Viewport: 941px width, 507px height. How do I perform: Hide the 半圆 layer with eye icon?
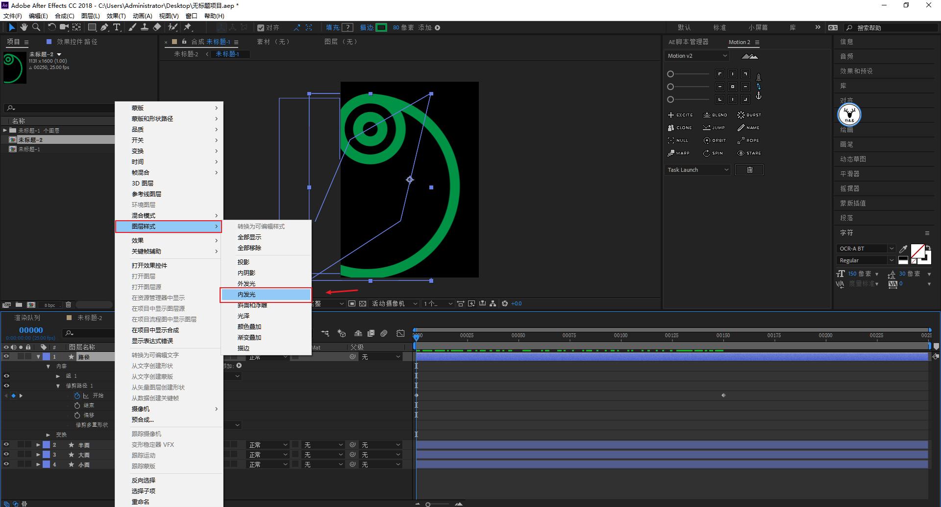click(6, 445)
